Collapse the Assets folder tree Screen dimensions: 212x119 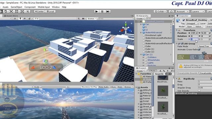click(x=136, y=87)
